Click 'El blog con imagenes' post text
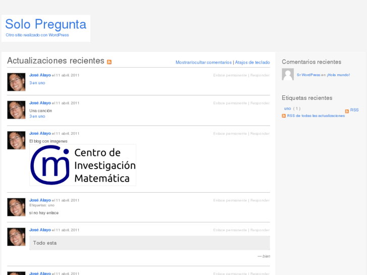Image resolution: width=367 pixels, height=275 pixels. pyautogui.click(x=48, y=141)
